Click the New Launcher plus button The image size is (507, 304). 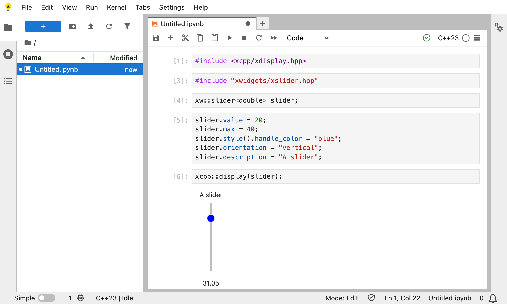(x=43, y=26)
